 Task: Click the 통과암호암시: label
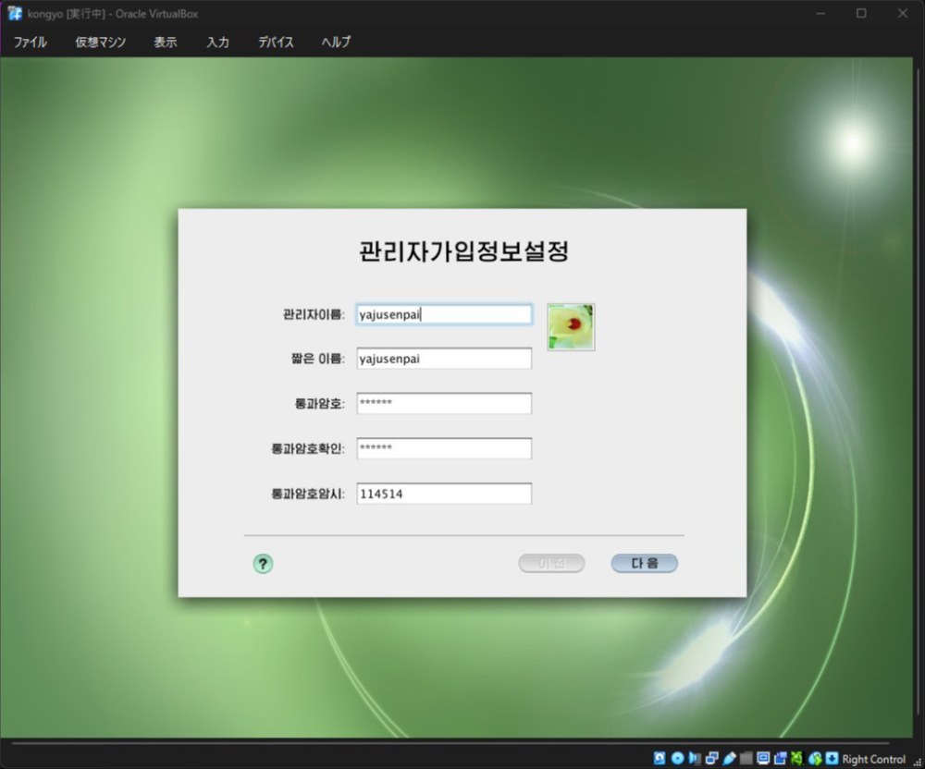307,494
